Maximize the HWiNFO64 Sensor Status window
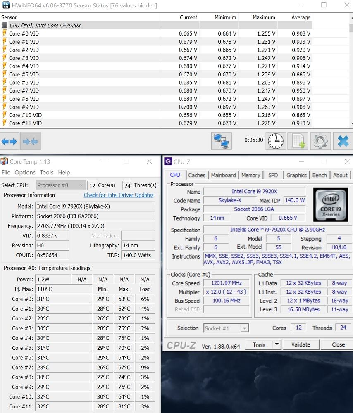Image resolution: width=353 pixels, height=413 pixels. (x=324, y=5)
